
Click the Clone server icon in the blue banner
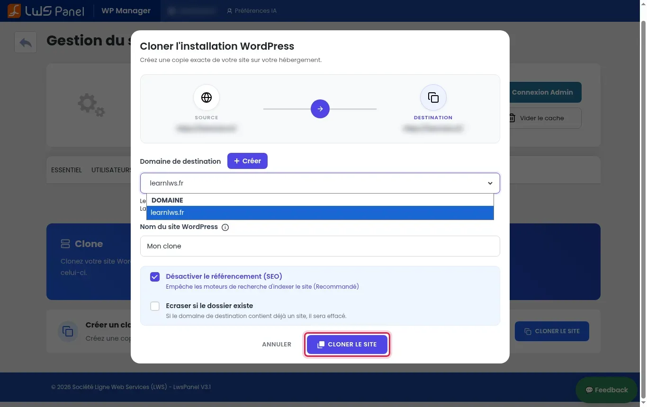(x=65, y=244)
